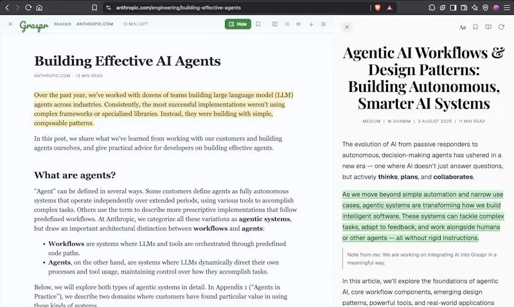Reload the page in the browser toolbar
The height and width of the screenshot is (307, 514).
tap(28, 8)
